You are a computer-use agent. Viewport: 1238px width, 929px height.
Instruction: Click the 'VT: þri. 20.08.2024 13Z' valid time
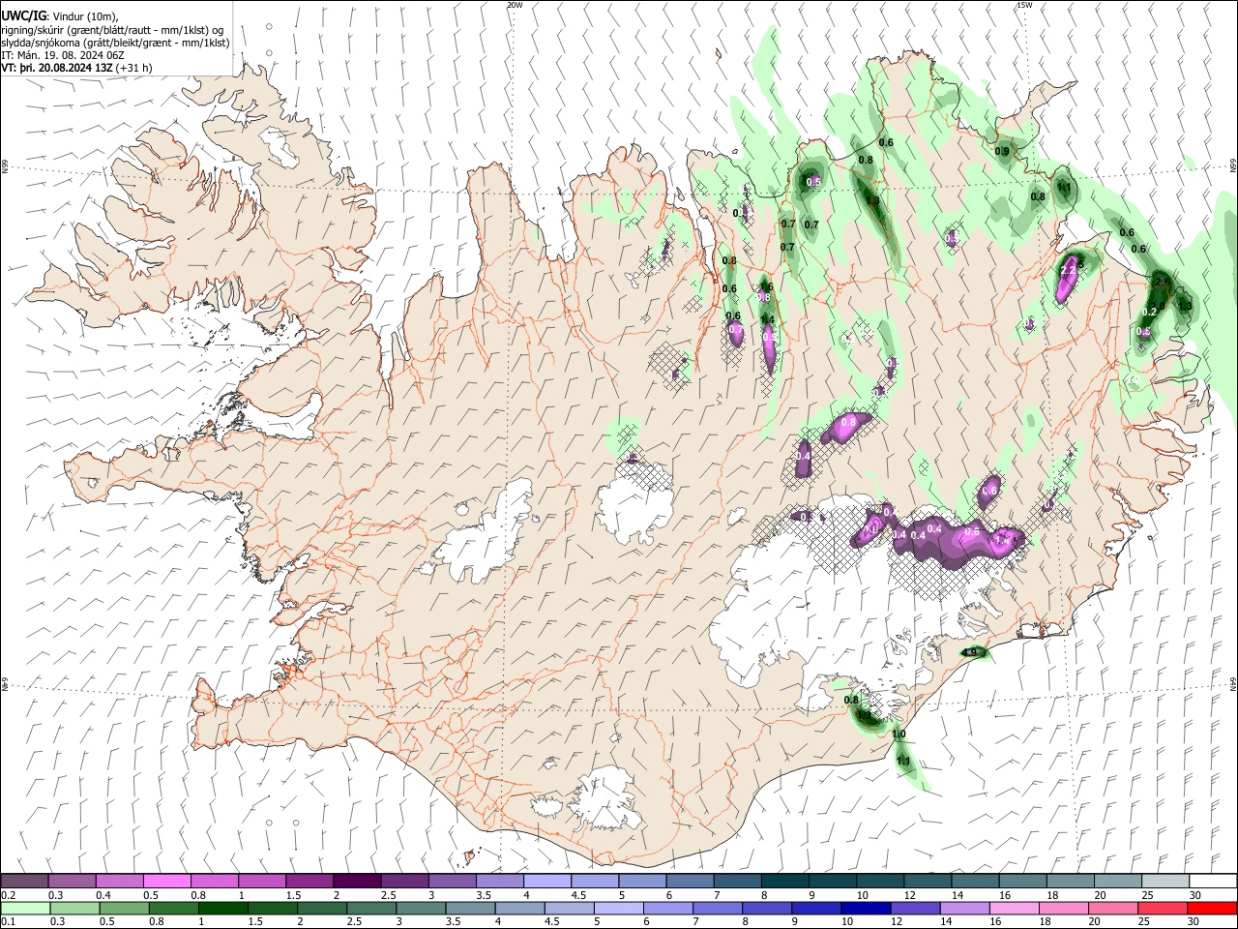pos(57,69)
